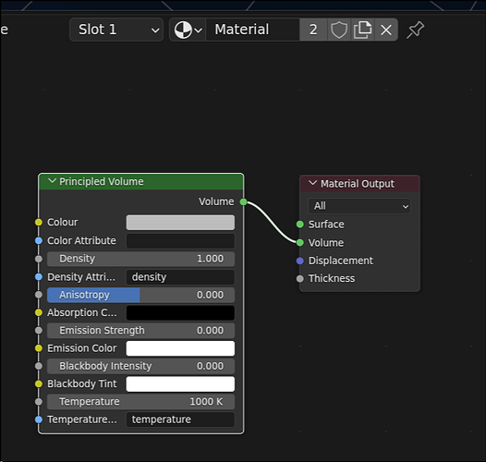Open the Emission Color swatch
Image resolution: width=486 pixels, height=462 pixels.
(180, 348)
